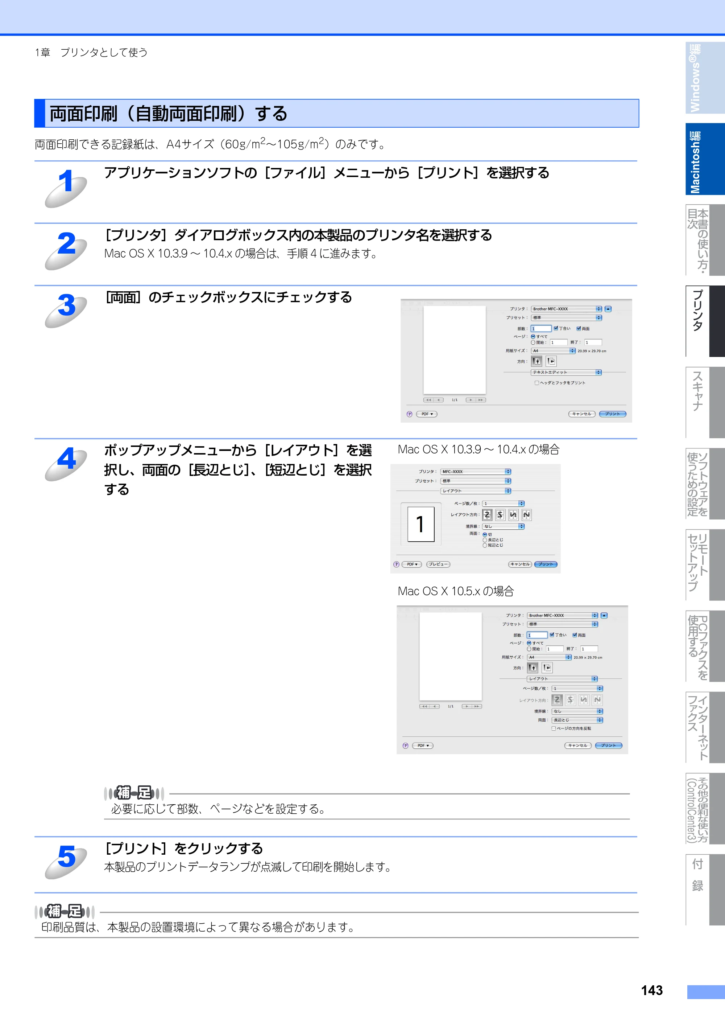The height and width of the screenshot is (1027, 725).
Task: Open Windows編 side tab
Action: pyautogui.click(x=705, y=77)
